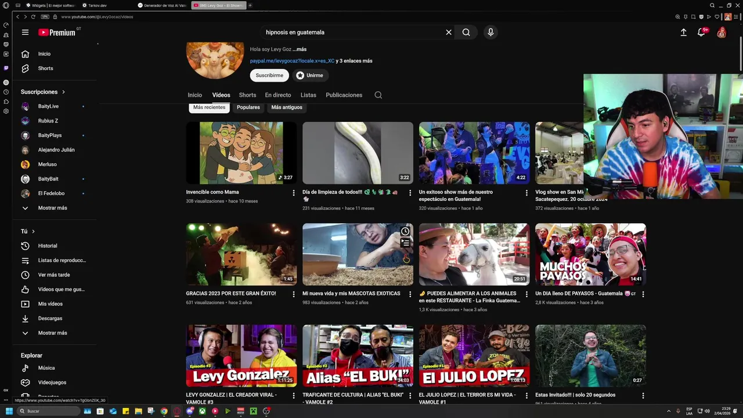Click the Unirme membership button
This screenshot has height=418, width=743.
click(x=309, y=75)
